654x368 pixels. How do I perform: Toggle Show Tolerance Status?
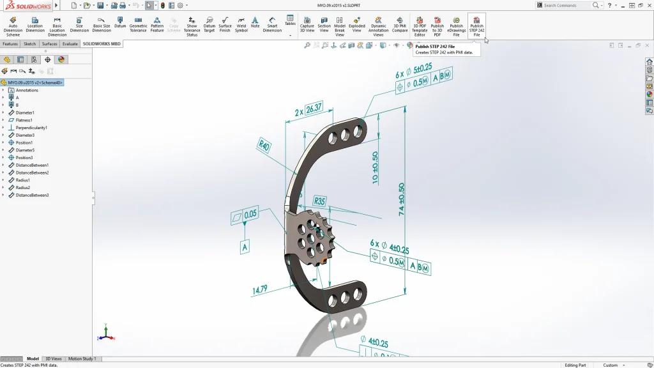(x=192, y=26)
